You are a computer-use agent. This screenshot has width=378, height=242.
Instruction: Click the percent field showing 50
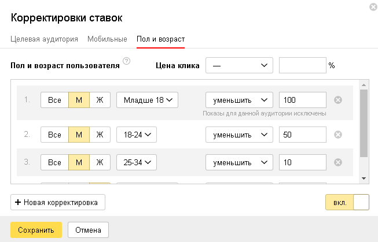303,135
